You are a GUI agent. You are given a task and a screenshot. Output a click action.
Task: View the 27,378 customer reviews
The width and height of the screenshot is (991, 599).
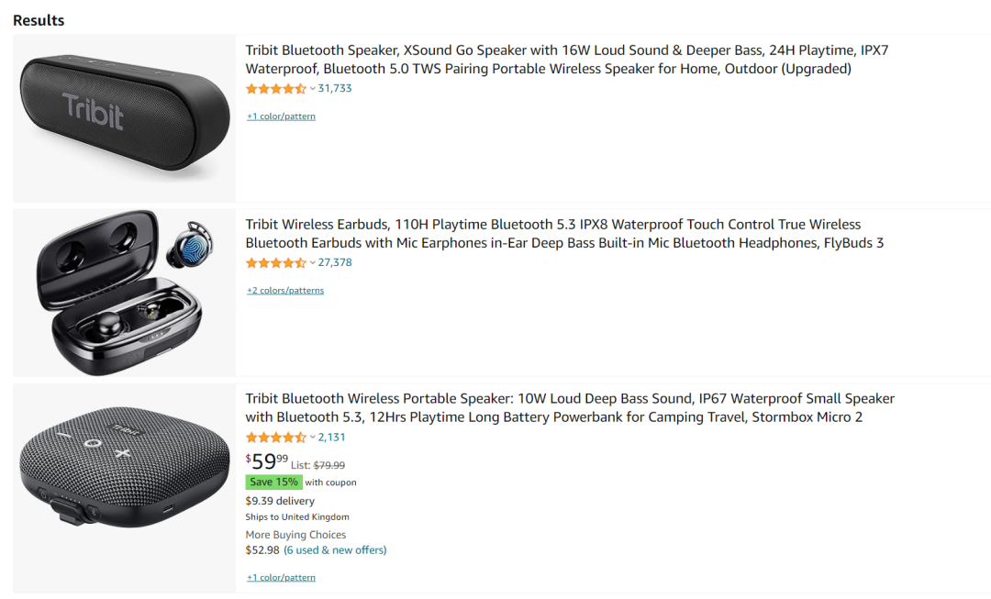(x=335, y=263)
